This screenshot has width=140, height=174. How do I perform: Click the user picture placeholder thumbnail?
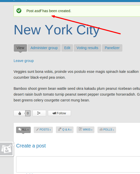[x=6, y=149]
